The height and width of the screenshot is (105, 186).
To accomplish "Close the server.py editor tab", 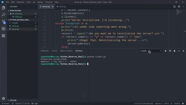I will [53, 7].
